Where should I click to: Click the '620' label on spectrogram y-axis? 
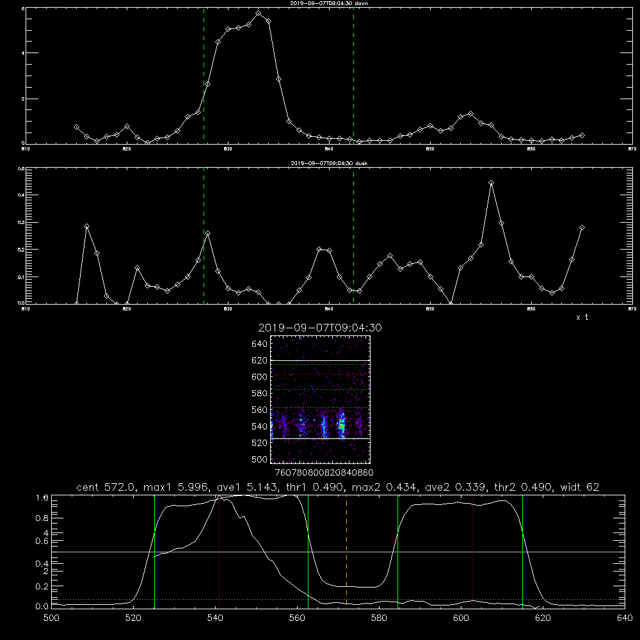click(260, 360)
